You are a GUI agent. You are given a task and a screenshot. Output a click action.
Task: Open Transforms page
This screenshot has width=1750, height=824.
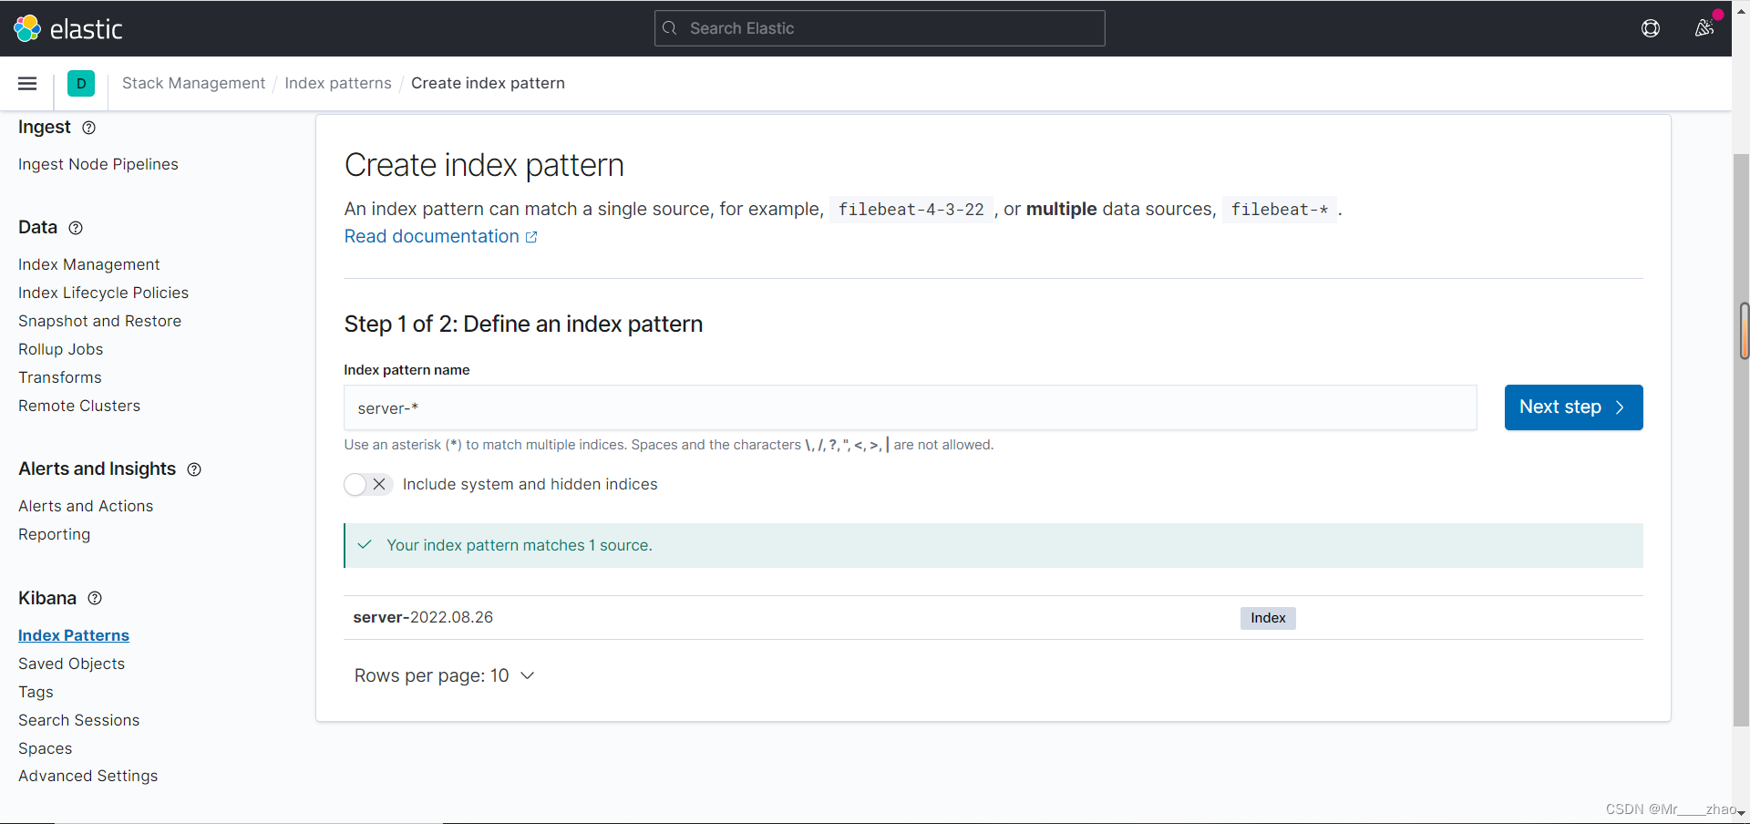pos(60,377)
